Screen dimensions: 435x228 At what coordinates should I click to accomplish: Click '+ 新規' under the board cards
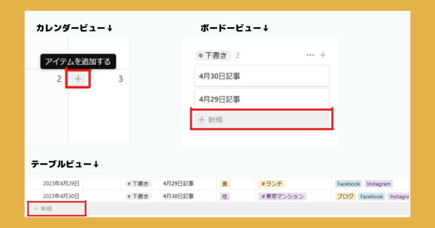261,120
